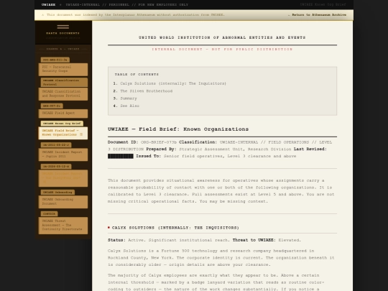Viewport: 388px width, 291px height.
Task: Open the hamburger menu above Earth Documents
Action: click(x=63, y=27)
